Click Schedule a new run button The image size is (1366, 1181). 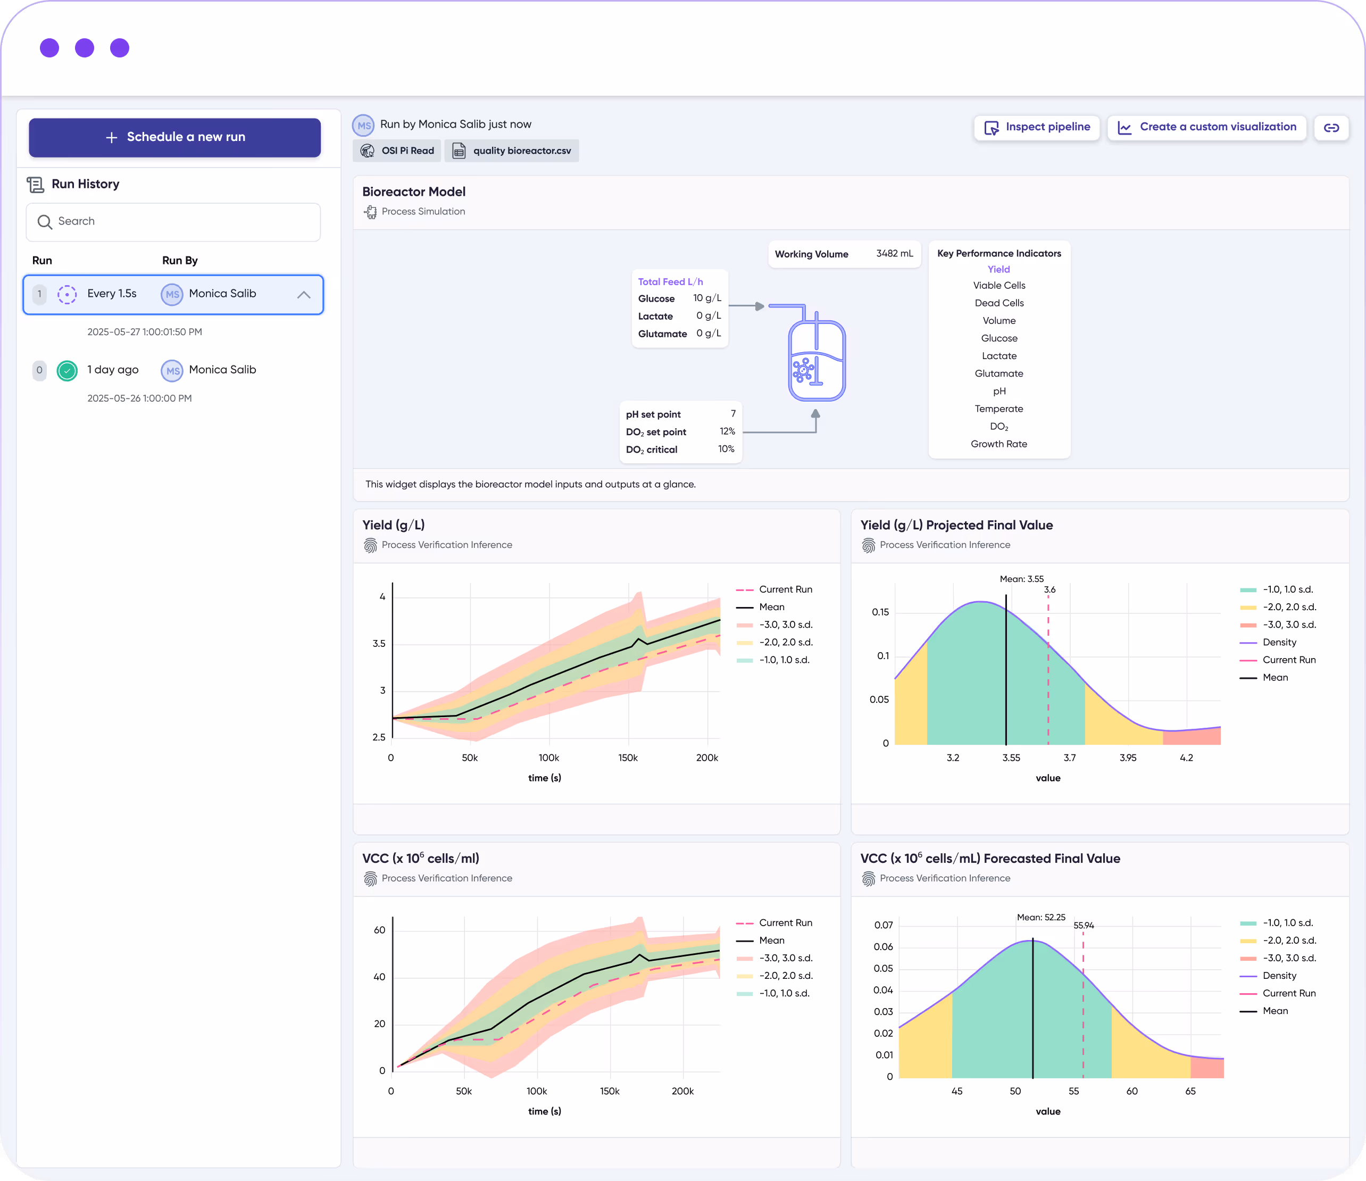174,137
